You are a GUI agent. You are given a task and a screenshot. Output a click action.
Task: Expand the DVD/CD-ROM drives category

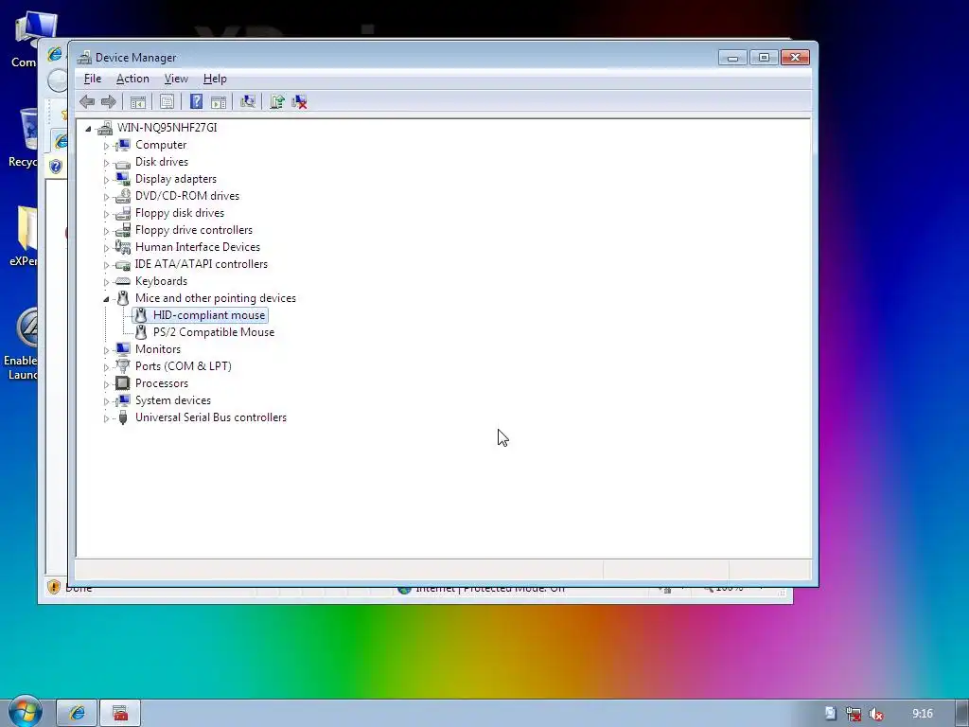coord(106,197)
